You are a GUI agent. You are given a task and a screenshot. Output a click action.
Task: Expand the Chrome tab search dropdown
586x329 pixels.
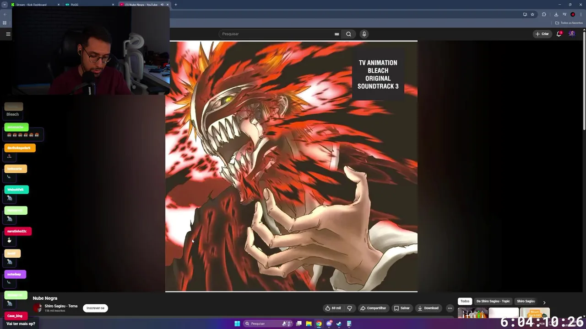tap(5, 5)
